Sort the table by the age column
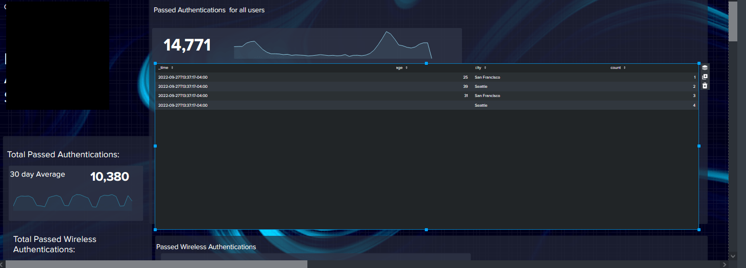This screenshot has height=268, width=746. tap(402, 67)
